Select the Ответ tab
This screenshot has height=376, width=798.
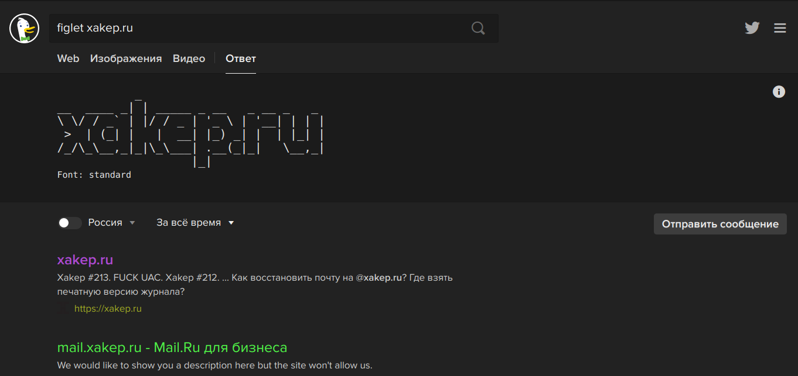click(x=241, y=58)
